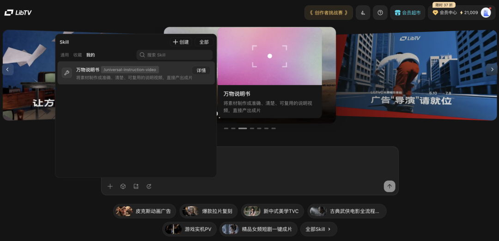The image size is (499, 241).
Task: Click the circular refresh-check icon
Action: pos(149,186)
